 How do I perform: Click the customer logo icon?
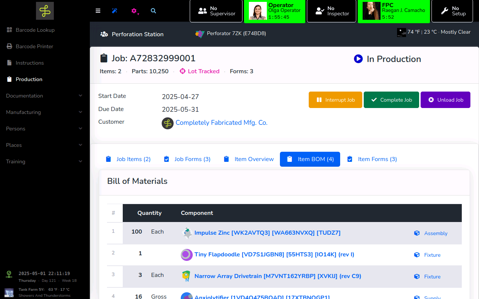tap(168, 123)
